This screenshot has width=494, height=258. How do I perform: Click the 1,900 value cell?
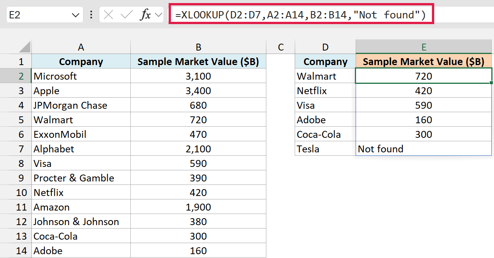[198, 207]
